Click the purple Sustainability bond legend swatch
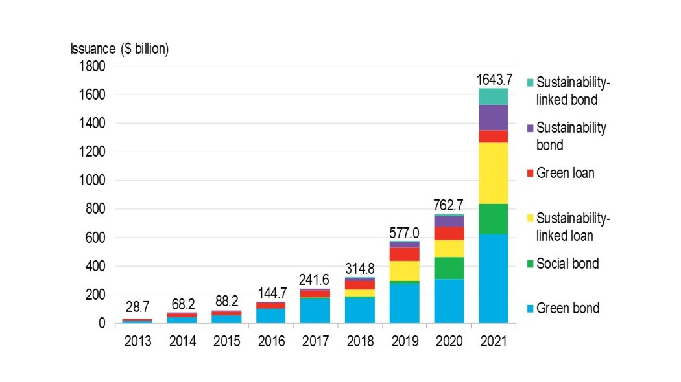The width and height of the screenshot is (681, 382). point(531,128)
